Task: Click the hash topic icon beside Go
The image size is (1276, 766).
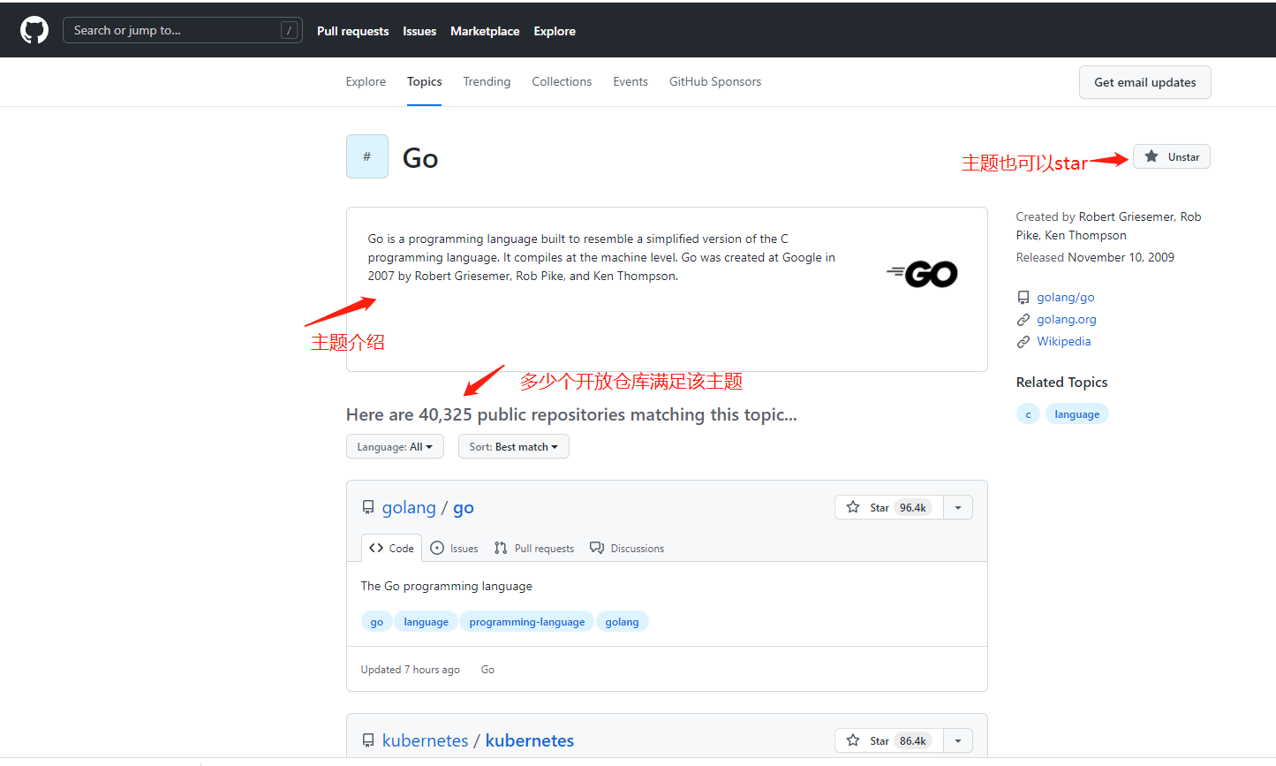Action: [x=367, y=156]
